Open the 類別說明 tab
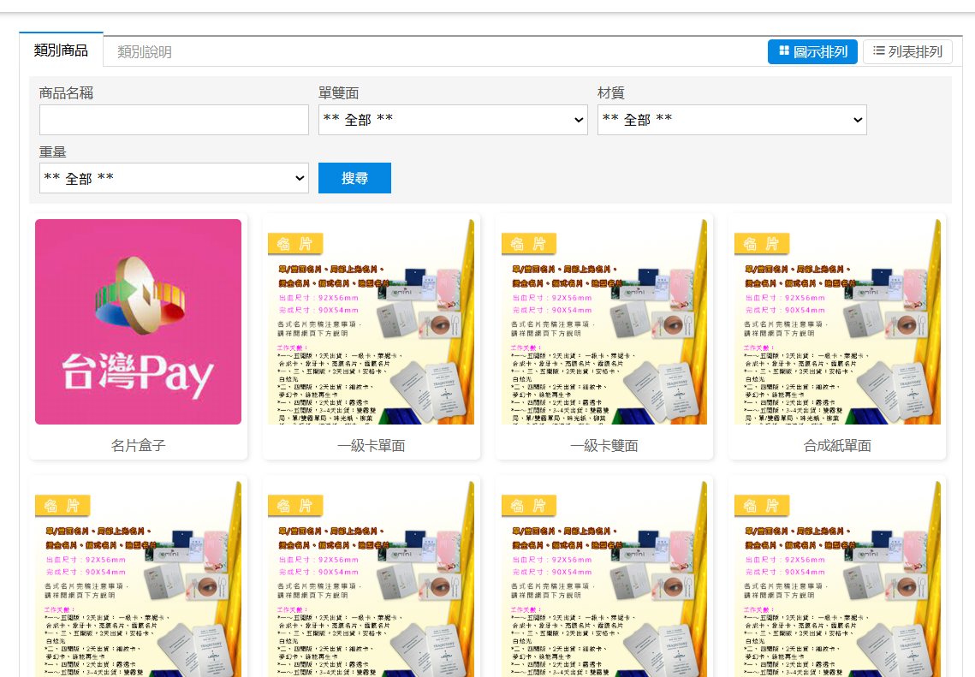This screenshot has height=677, width=975. pos(145,52)
